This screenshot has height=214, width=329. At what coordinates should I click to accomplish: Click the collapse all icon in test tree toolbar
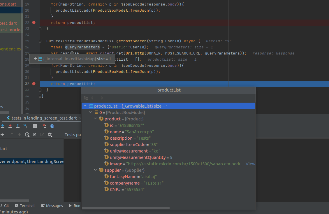click(x=2, y=135)
